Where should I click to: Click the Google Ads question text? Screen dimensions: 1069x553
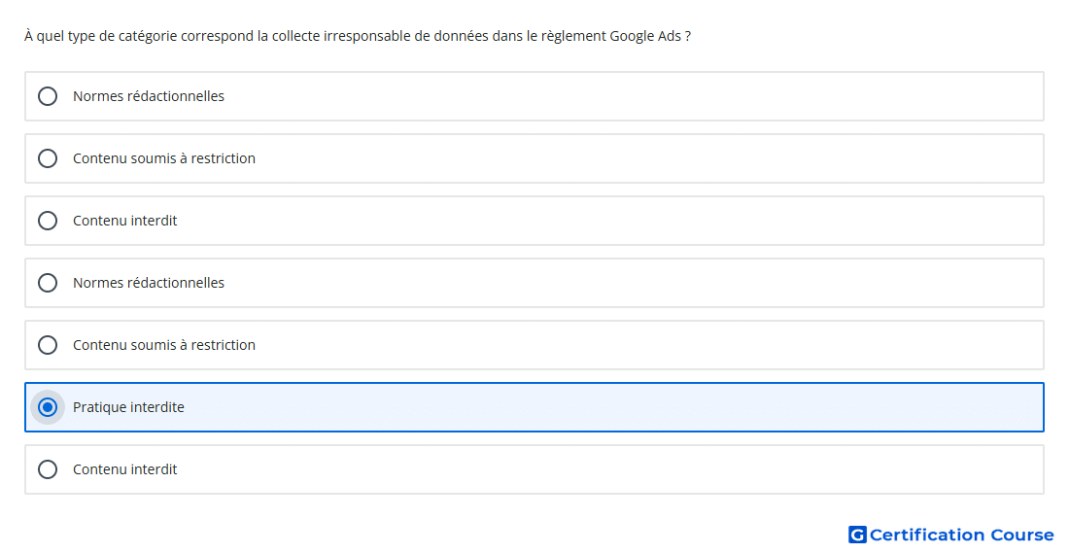[358, 36]
